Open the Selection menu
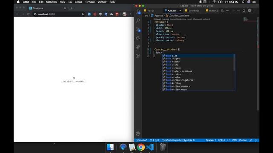Image resolution: width=273 pixels, height=153 pixels. pyautogui.click(x=52, y=2)
